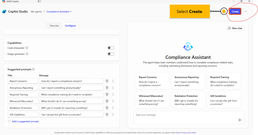Screen dimensions: 258x135
Task: Click 'What should I do if I see' message field
Action: 71,101
